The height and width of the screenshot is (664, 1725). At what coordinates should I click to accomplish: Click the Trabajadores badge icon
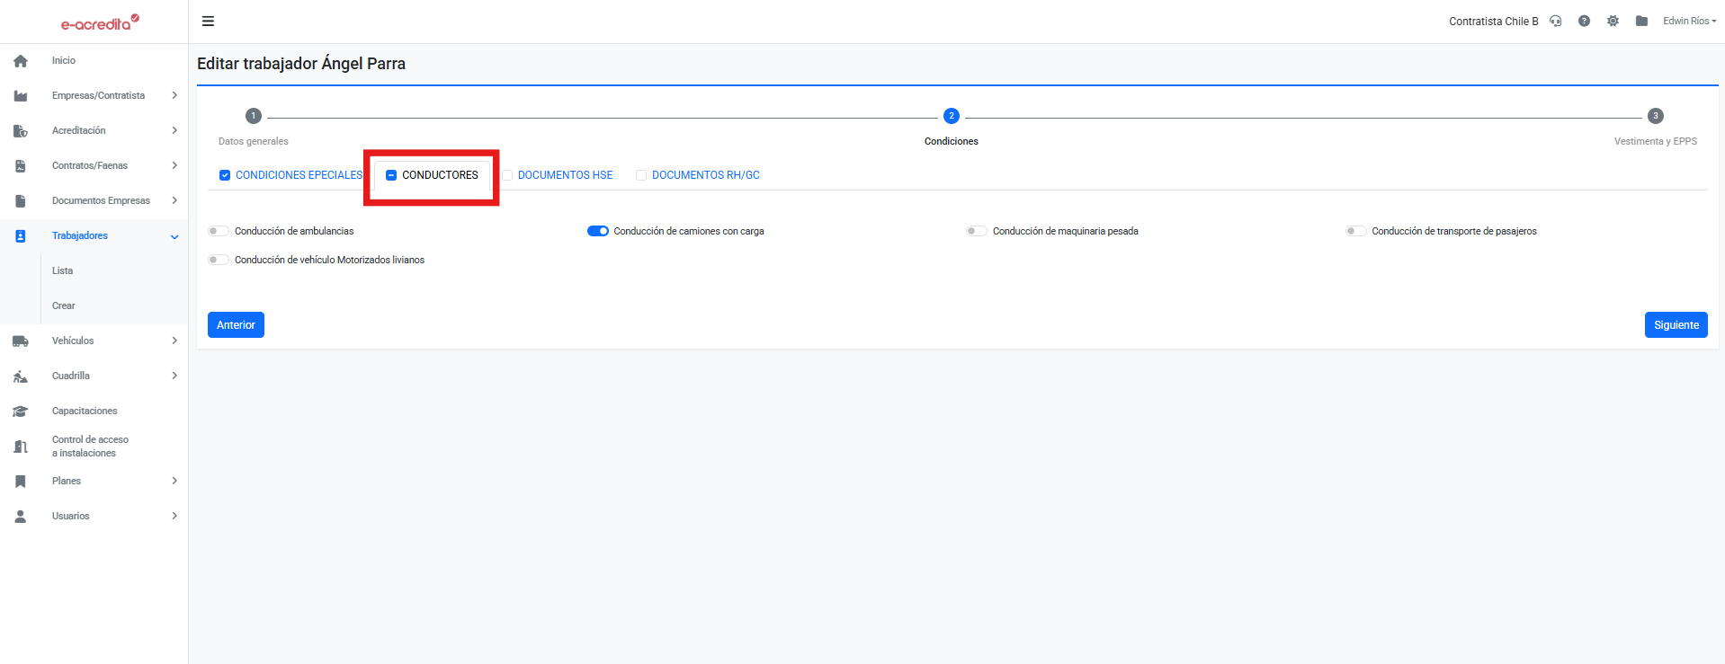point(21,236)
